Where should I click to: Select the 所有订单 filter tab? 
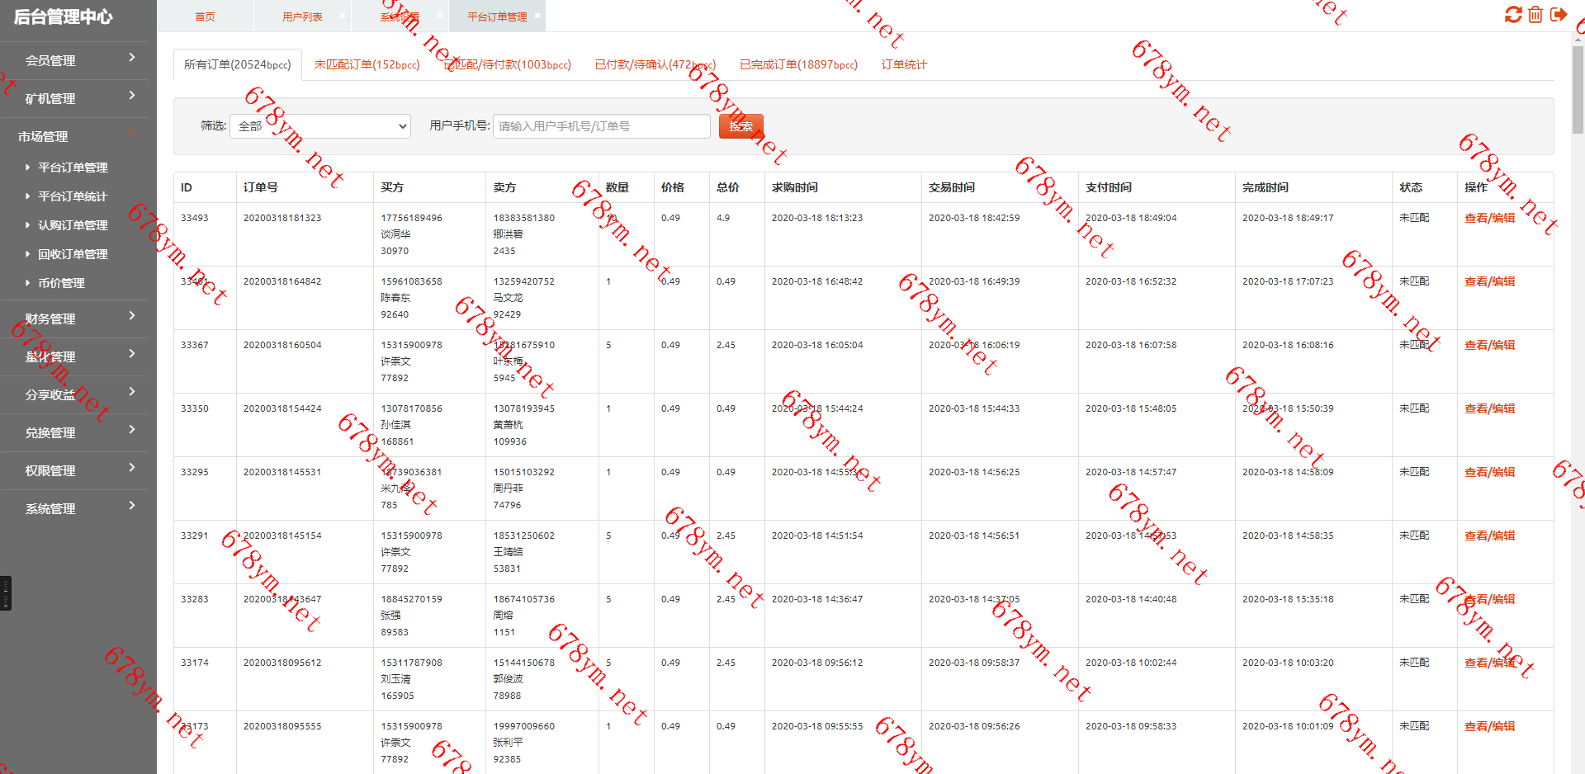238,64
